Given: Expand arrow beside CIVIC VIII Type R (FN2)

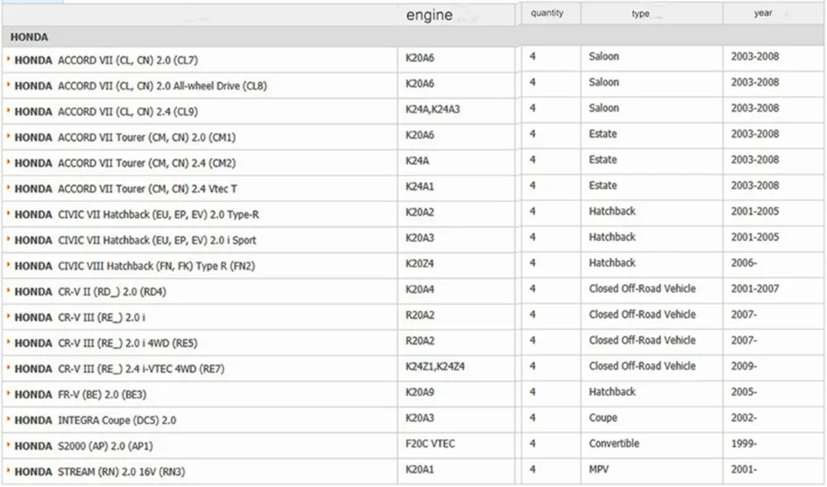Looking at the screenshot, I should (x=8, y=265).
